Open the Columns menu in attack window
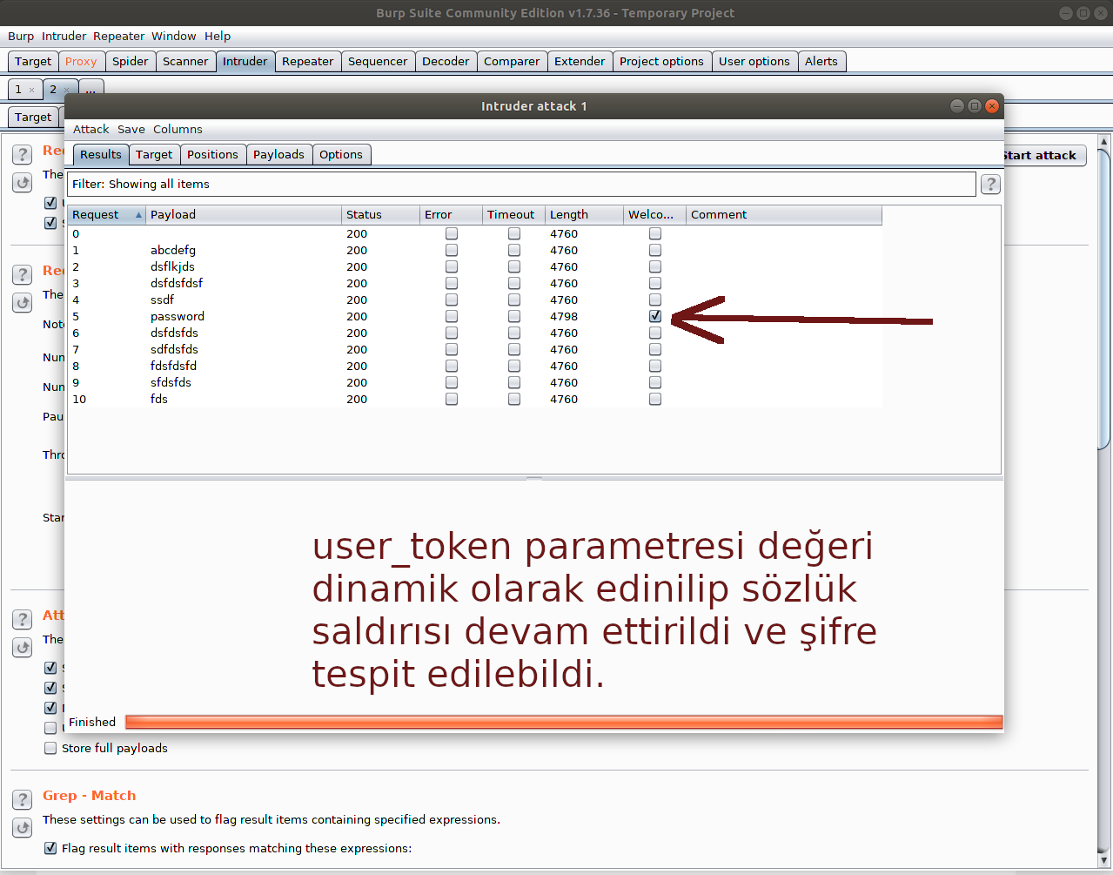This screenshot has width=1113, height=875. (x=178, y=129)
